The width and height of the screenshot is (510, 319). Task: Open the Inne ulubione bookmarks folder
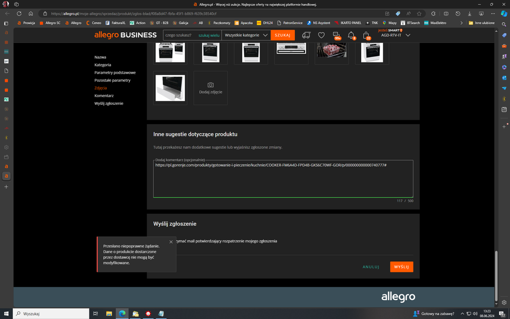click(x=481, y=23)
